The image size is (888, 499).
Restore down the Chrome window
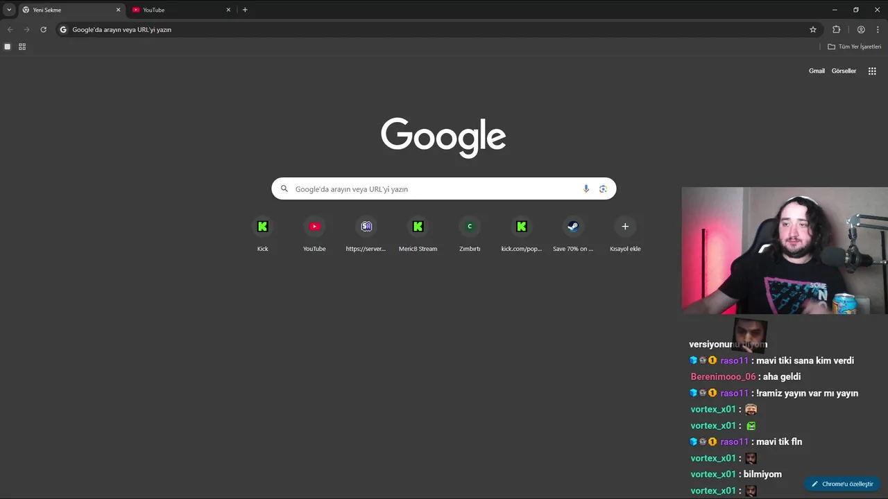pyautogui.click(x=856, y=10)
